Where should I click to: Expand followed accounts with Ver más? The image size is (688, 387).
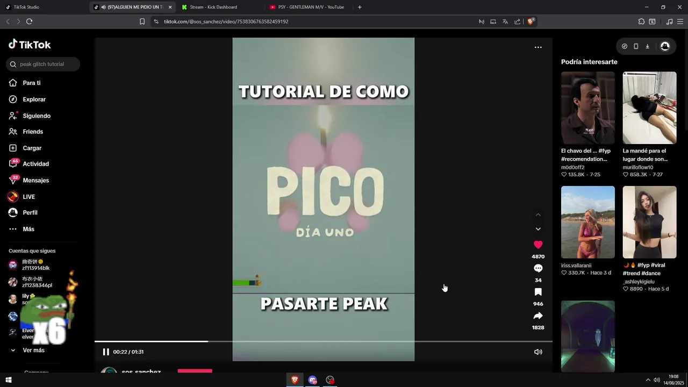[x=33, y=350]
